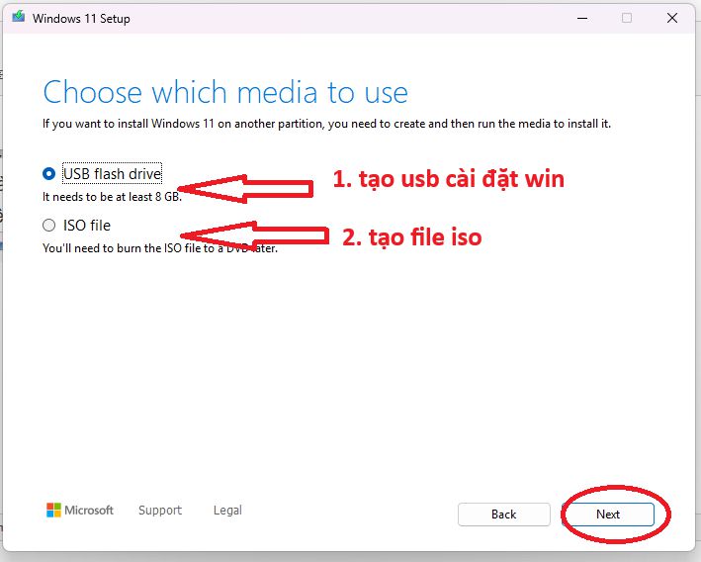The width and height of the screenshot is (701, 562).
Task: Click the "ISO file" option label
Action: point(87,226)
